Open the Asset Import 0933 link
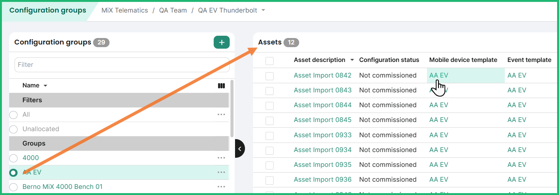Viewport: 559px width, 195px height. pyautogui.click(x=322, y=135)
